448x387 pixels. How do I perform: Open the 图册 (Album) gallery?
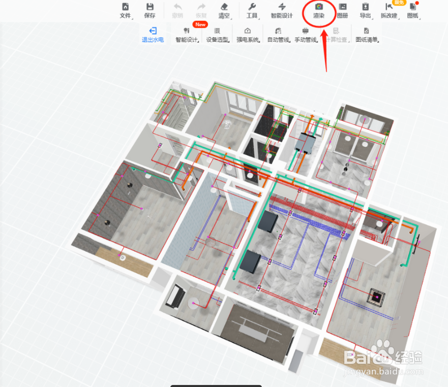(342, 11)
